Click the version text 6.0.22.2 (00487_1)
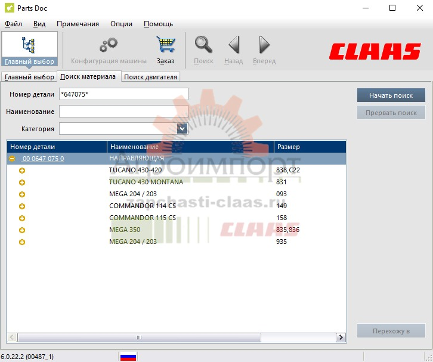433x362 pixels. [x=27, y=357]
